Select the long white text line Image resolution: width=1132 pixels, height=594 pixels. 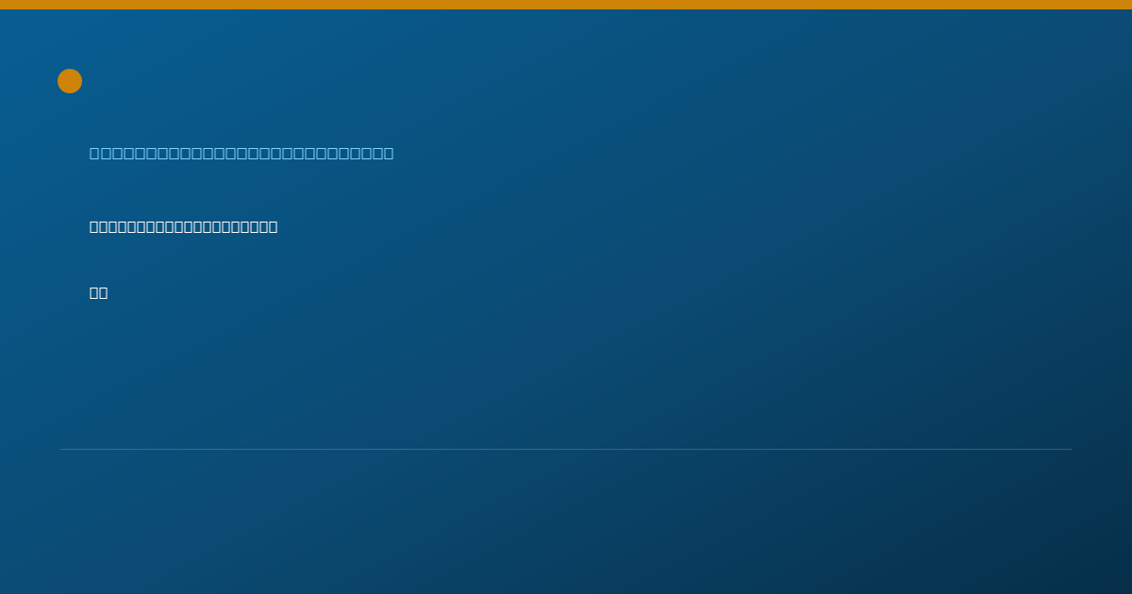(184, 226)
